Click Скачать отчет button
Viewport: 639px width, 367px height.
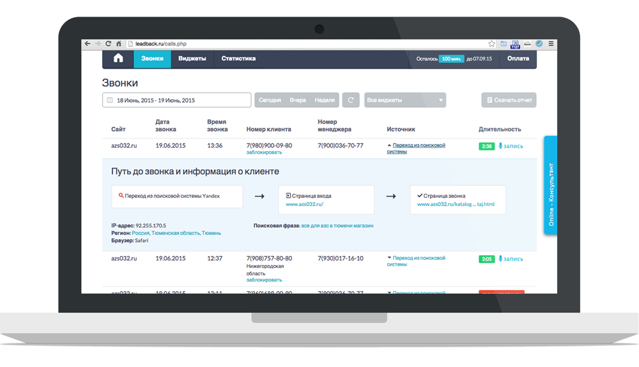tap(509, 100)
